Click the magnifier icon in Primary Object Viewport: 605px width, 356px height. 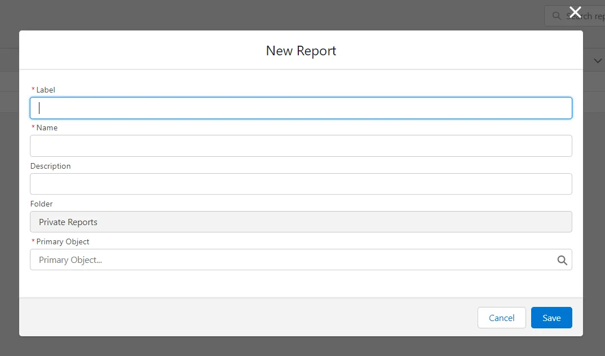(562, 260)
